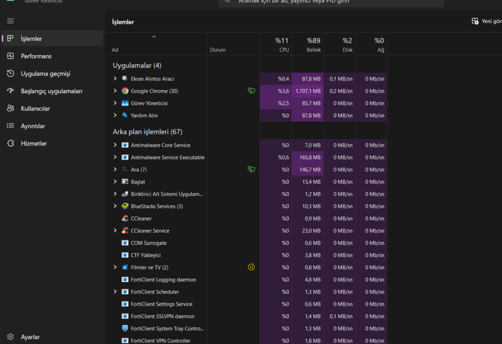The height and width of the screenshot is (344, 502).
Task: Collapse the column header sort chevron
Action: click(x=154, y=37)
